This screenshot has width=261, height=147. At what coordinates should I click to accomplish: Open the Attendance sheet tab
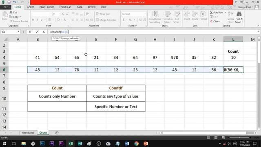[x=28, y=133]
